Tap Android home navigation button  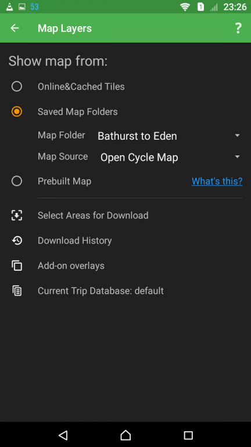[125, 435]
